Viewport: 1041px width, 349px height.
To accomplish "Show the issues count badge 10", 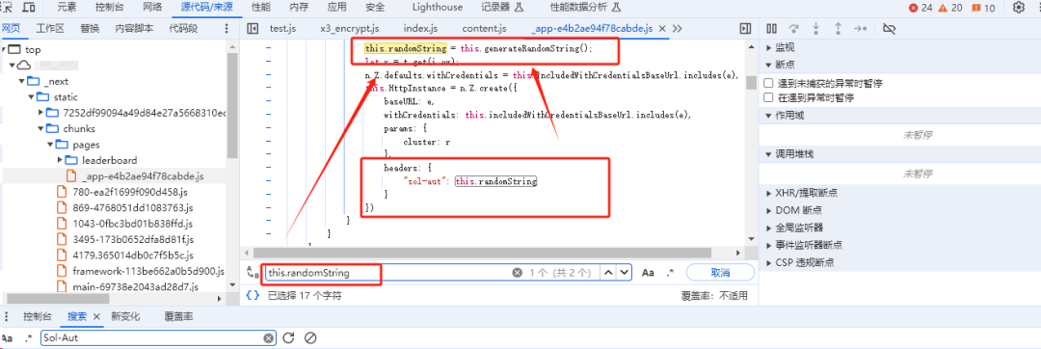I will (984, 8).
